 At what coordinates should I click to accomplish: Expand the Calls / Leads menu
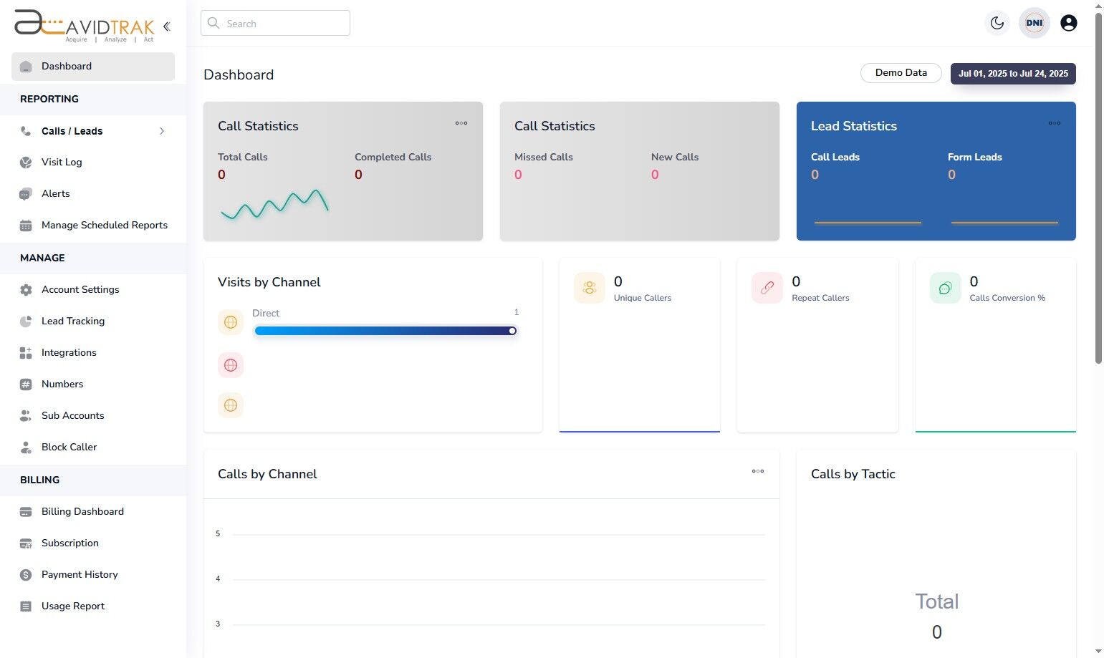pyautogui.click(x=162, y=131)
